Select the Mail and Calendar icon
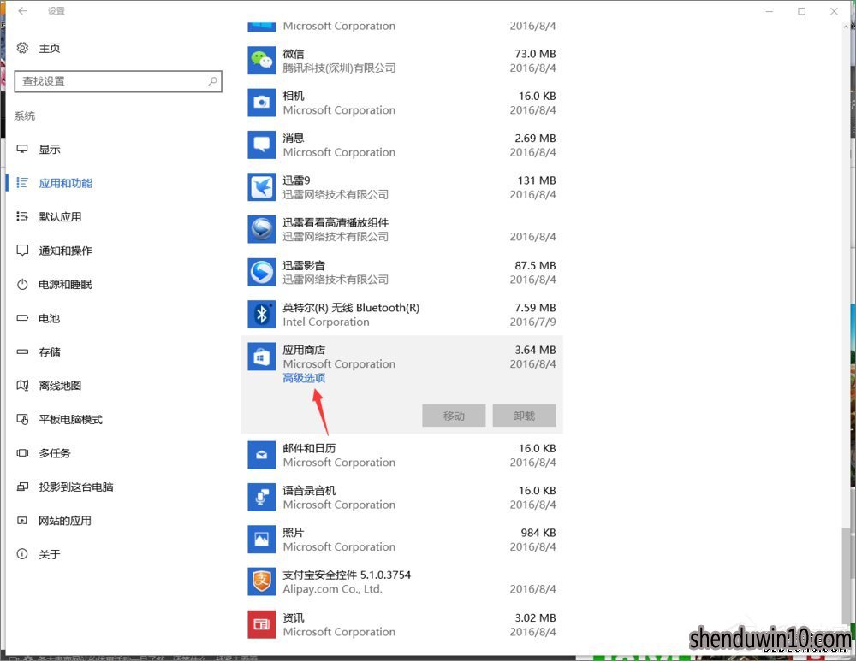This screenshot has height=661, width=856. click(261, 455)
